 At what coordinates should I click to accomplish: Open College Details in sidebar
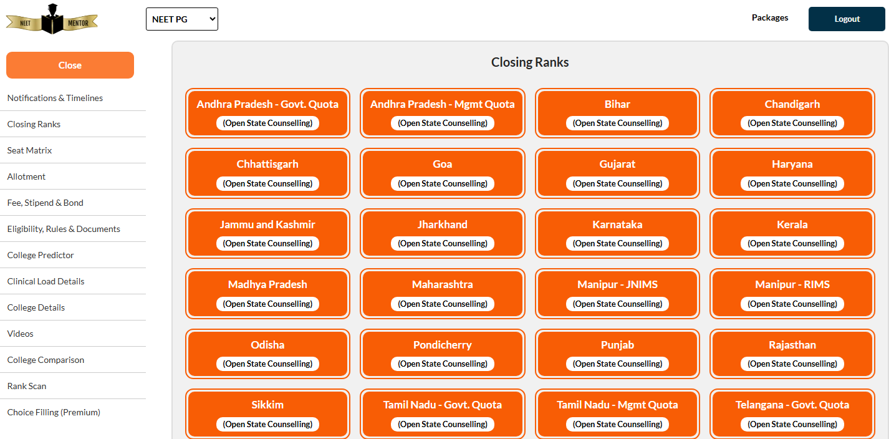click(x=36, y=307)
